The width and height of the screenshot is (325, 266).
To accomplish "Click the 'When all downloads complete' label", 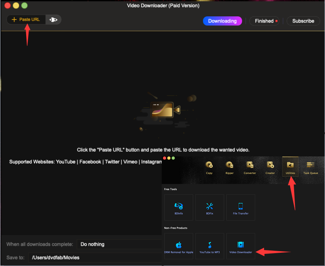I will pos(39,244).
